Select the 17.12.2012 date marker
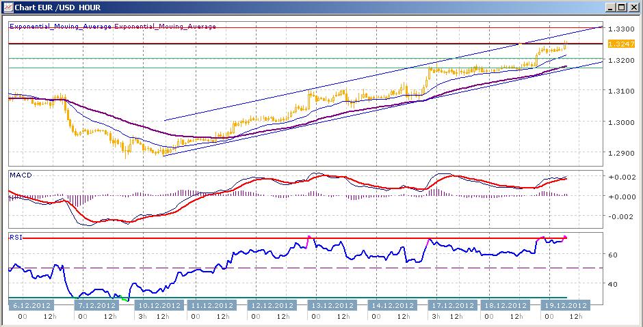Screen dimensions: 643x327 pos(453,305)
